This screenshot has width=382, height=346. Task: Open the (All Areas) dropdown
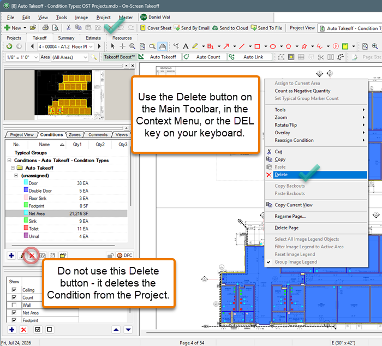[86, 57]
